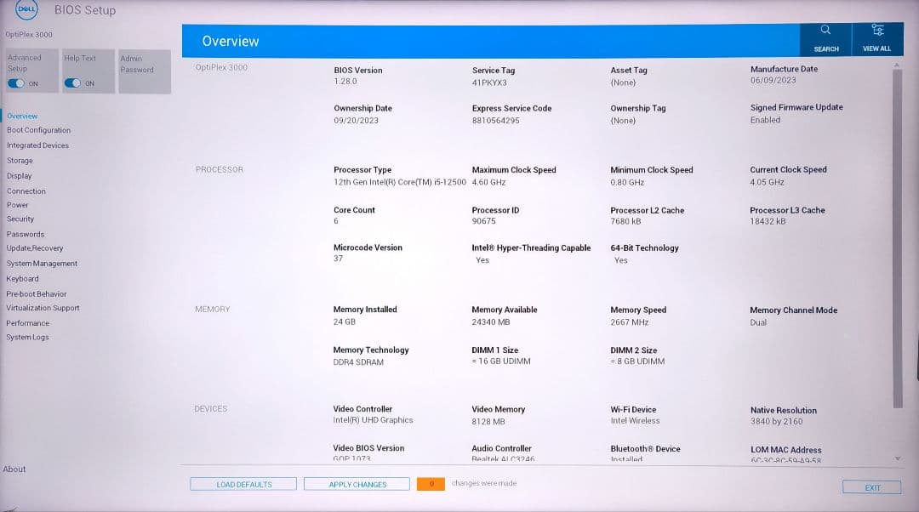Click the Search magnifier icon
Image resolution: width=919 pixels, height=512 pixels.
click(x=825, y=30)
